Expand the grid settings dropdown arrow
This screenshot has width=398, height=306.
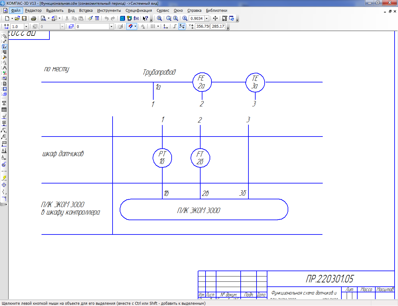pyautogui.click(x=158, y=26)
